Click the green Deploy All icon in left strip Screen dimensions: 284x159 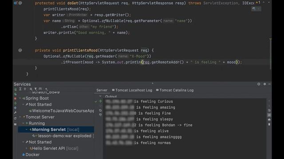(15, 103)
